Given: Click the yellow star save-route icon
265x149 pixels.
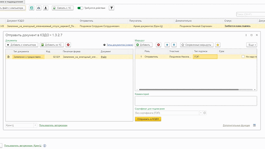Looking at the screenshot, I should [x=218, y=45].
